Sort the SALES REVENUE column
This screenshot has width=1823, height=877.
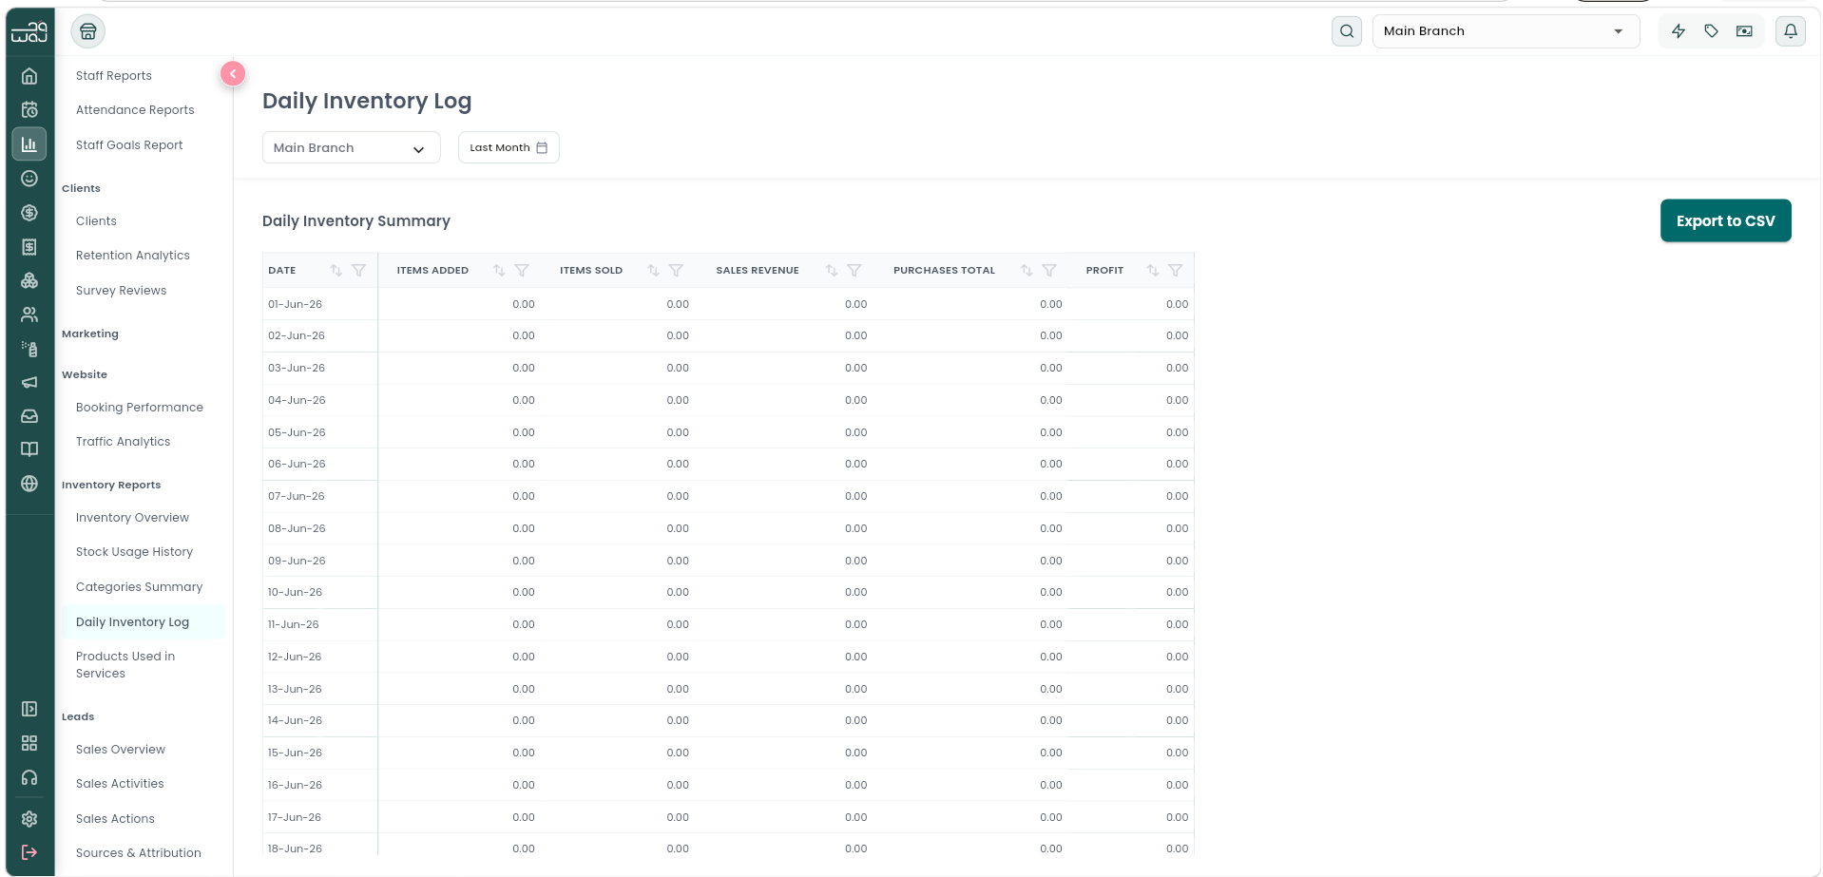[x=832, y=271]
